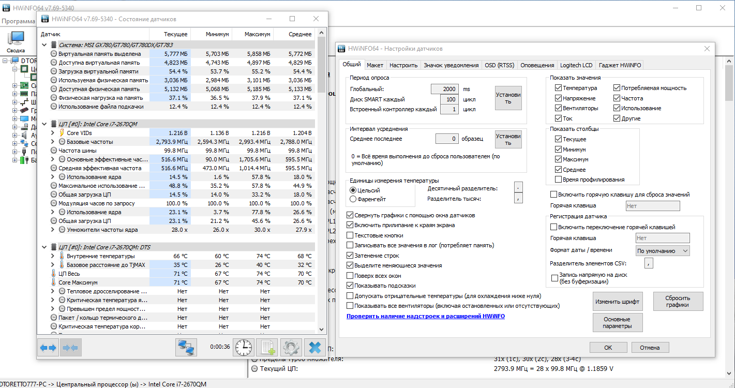Switch to the Макет tab
The image size is (735, 388).
(x=375, y=65)
